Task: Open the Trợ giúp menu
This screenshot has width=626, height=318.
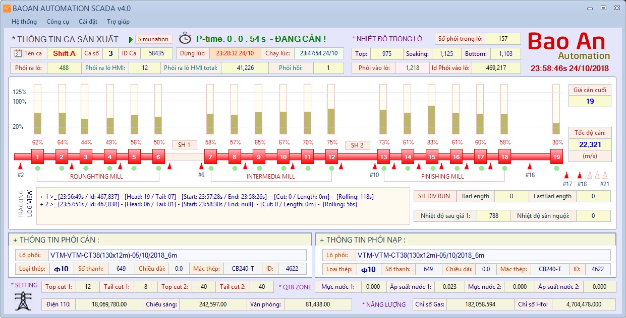Action: (118, 22)
